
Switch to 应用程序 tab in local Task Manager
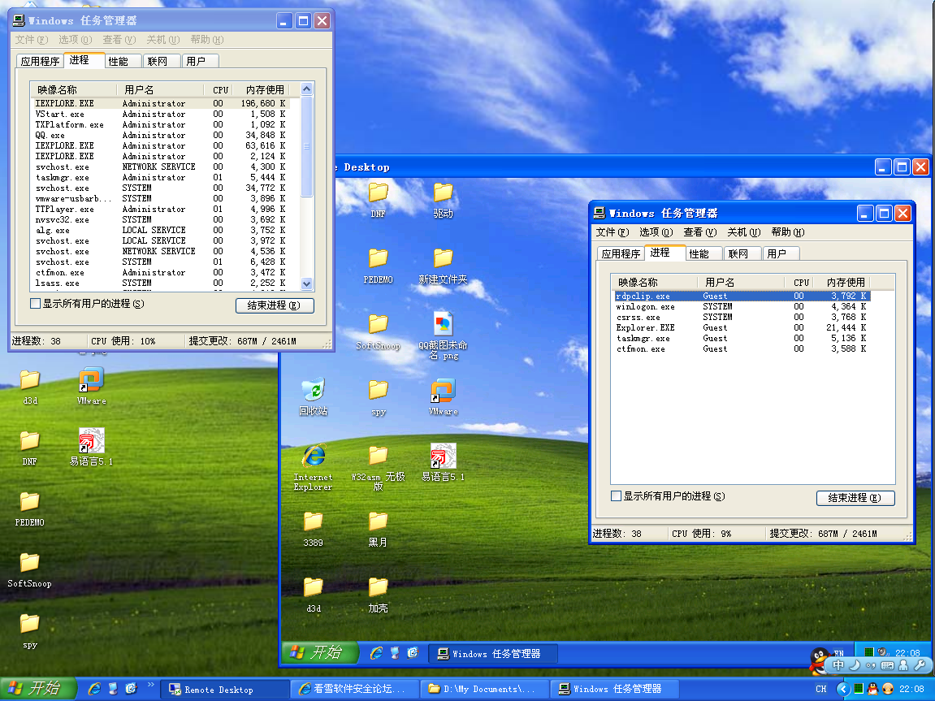pos(39,62)
